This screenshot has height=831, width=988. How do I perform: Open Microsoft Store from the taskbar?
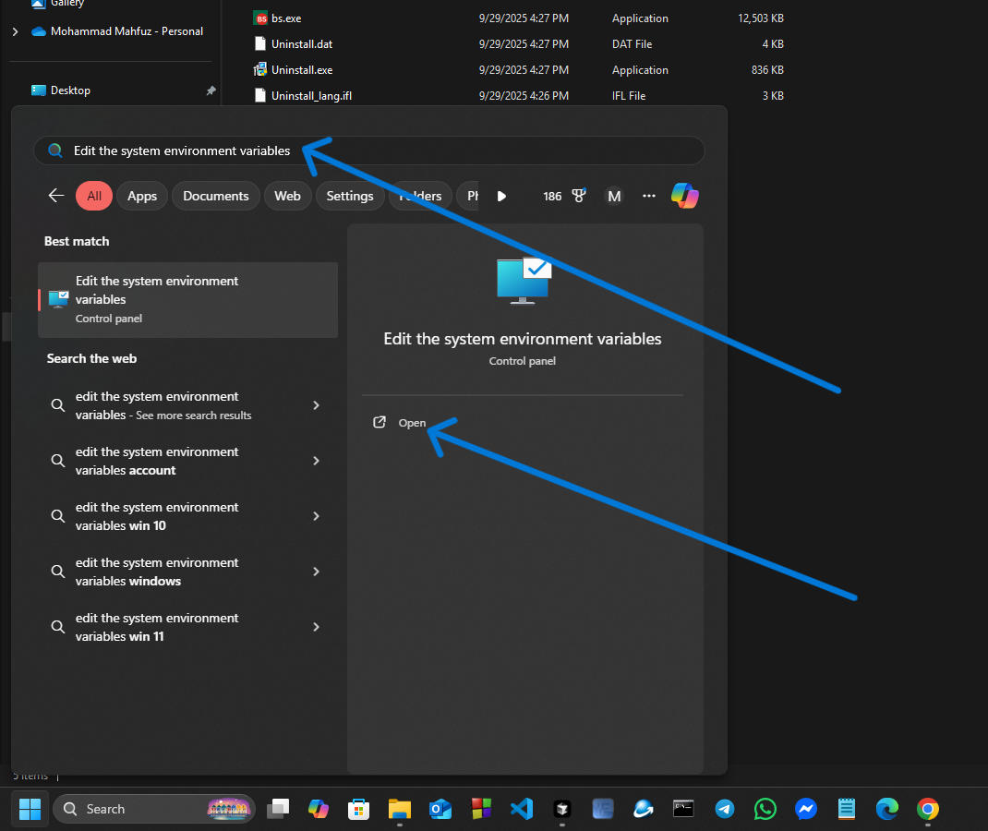point(358,809)
